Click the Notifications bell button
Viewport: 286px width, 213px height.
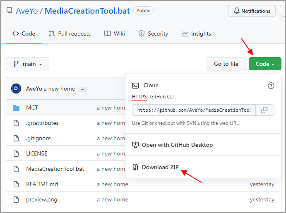click(252, 11)
